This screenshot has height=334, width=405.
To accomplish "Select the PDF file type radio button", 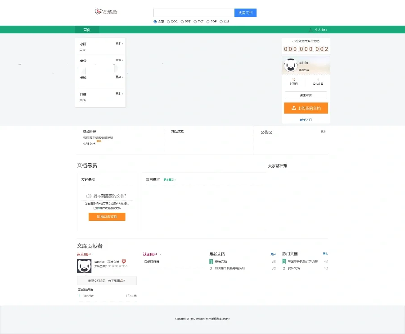I will coord(208,21).
